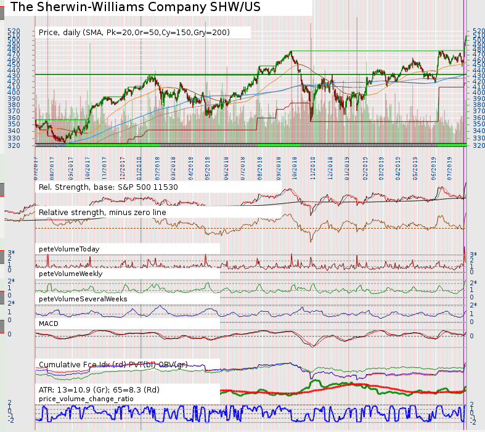Screen dimensions: 485x432
Task: Click the 09/2017 date axis label
Action: click(x=70, y=168)
